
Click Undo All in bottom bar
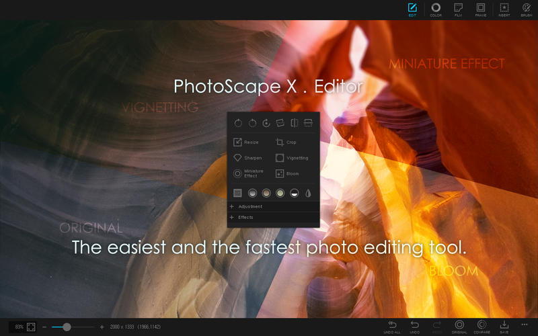[x=392, y=327]
